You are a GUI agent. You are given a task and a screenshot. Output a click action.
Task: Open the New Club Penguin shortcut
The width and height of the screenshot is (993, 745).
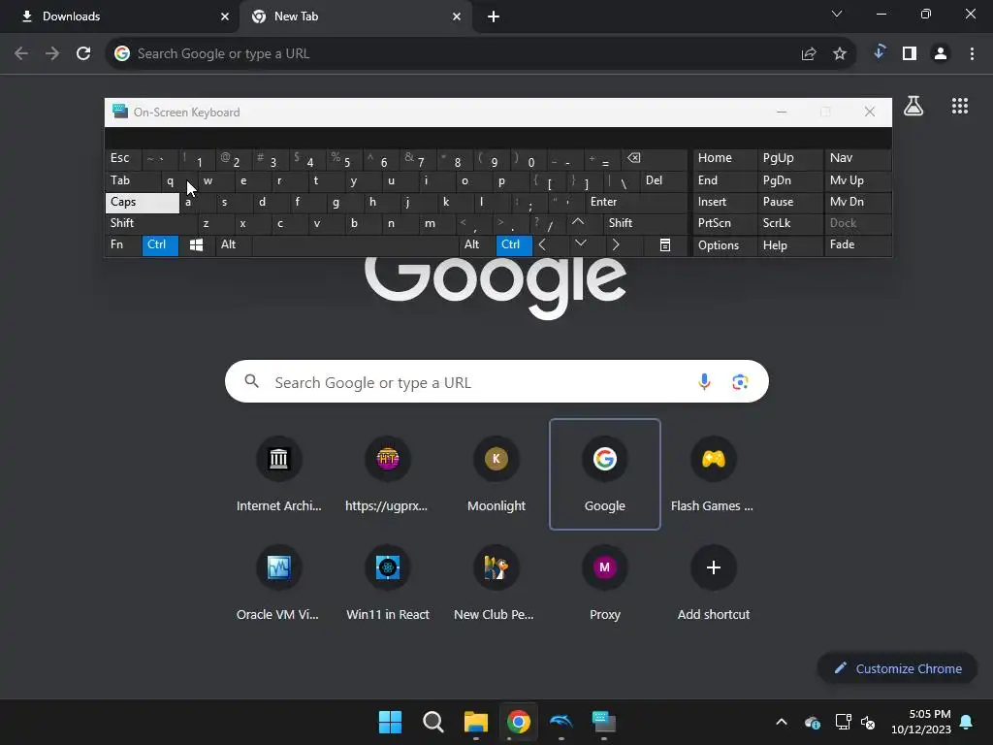point(496,583)
